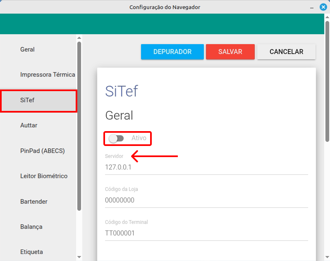
Task: Save settings with SALVAR button
Action: coord(230,52)
